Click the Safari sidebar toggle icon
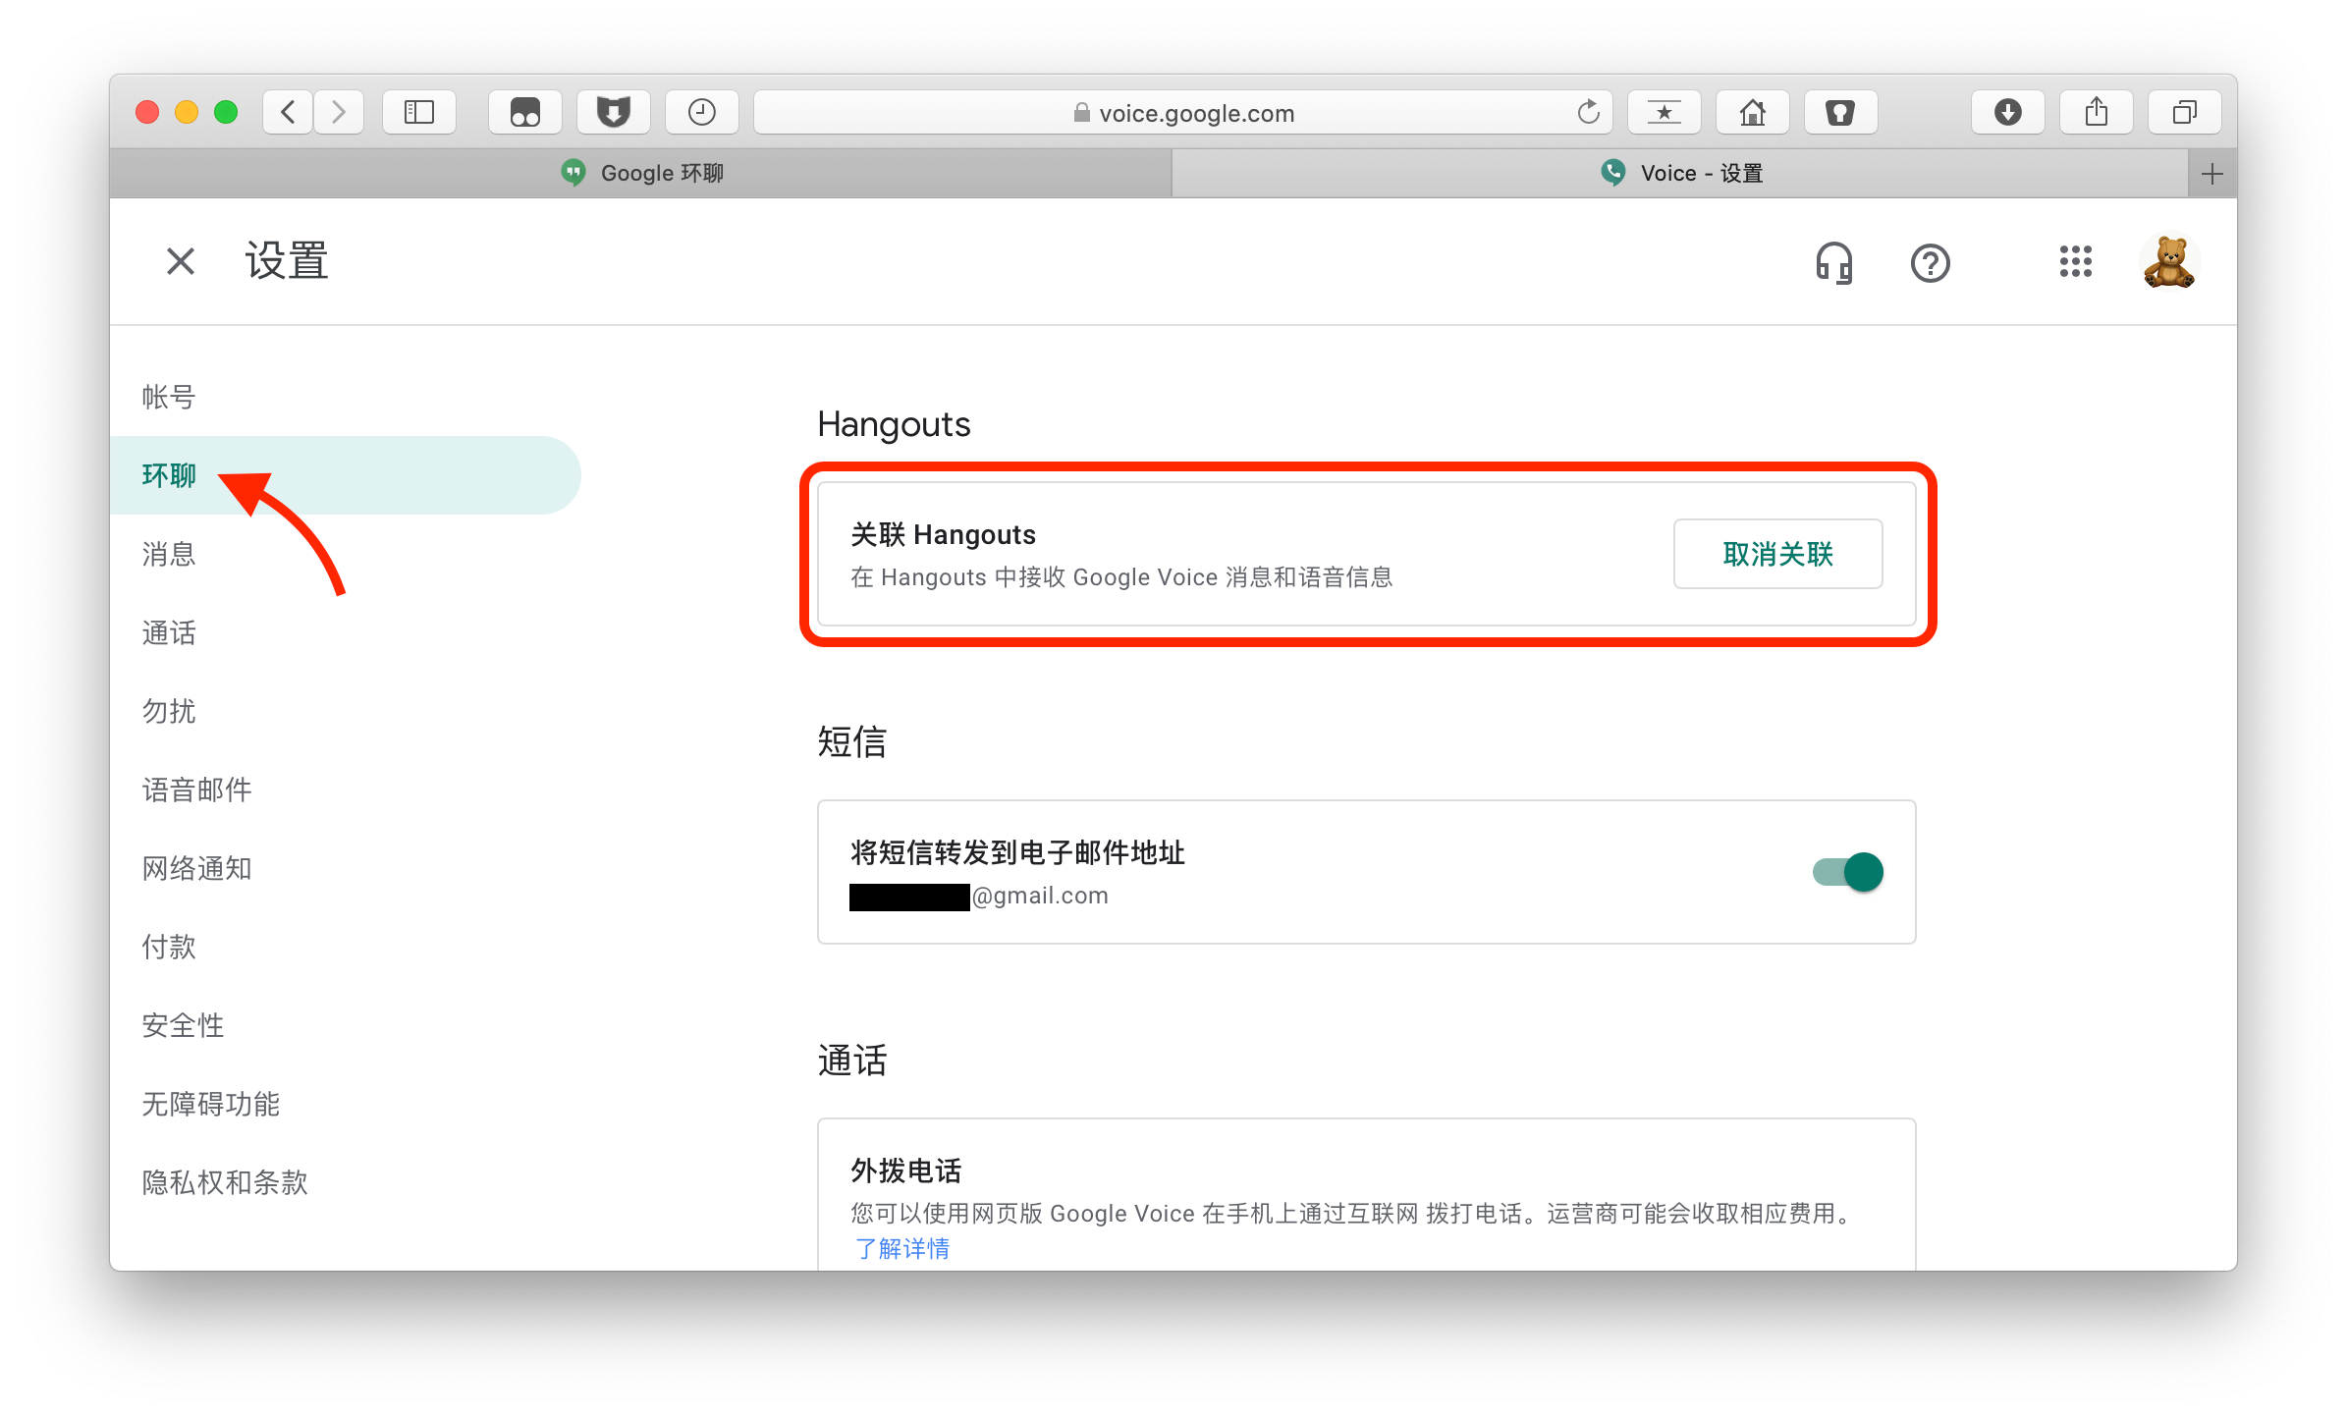The image size is (2347, 1416). (419, 113)
